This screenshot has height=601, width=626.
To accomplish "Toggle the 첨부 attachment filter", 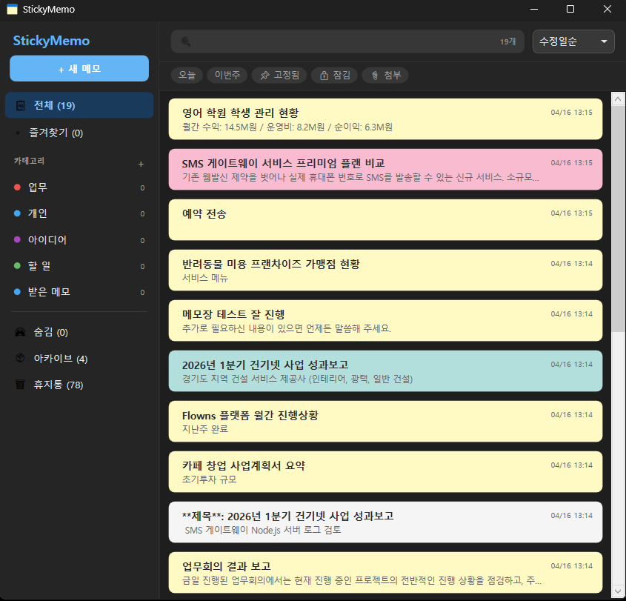I will click(384, 75).
